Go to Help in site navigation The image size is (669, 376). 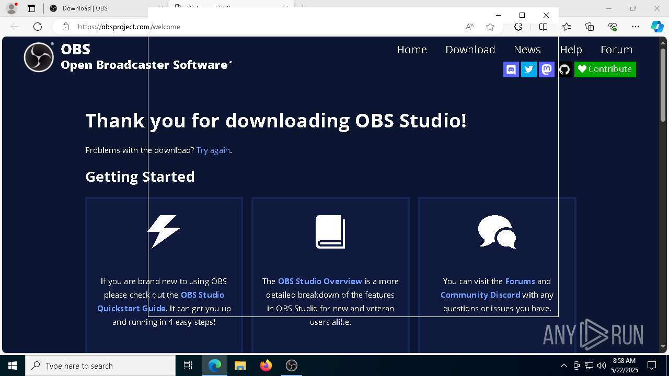pos(571,50)
